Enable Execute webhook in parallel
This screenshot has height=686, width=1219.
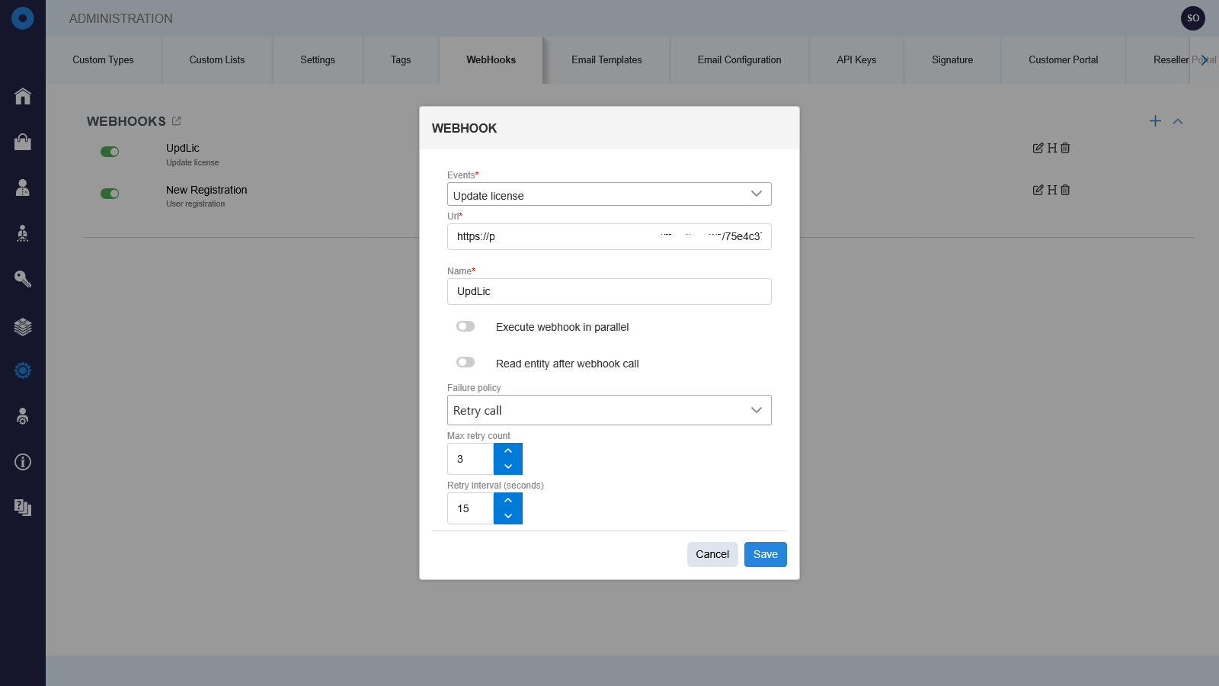tap(466, 326)
